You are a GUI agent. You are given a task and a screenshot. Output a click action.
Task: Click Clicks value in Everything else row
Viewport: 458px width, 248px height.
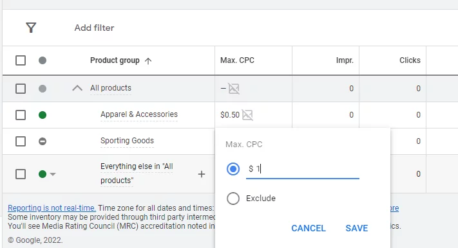418,174
